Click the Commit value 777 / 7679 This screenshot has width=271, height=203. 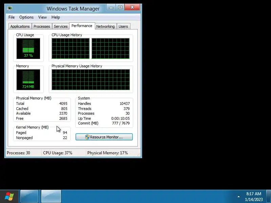pos(121,123)
